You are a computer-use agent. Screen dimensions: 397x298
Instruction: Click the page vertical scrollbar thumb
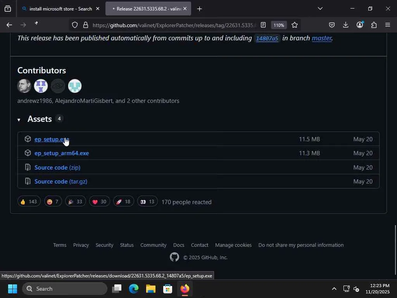pos(395,250)
